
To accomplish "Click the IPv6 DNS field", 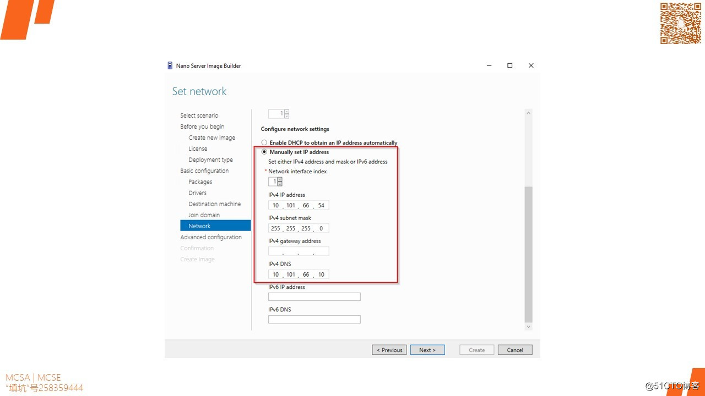I will coord(314,319).
